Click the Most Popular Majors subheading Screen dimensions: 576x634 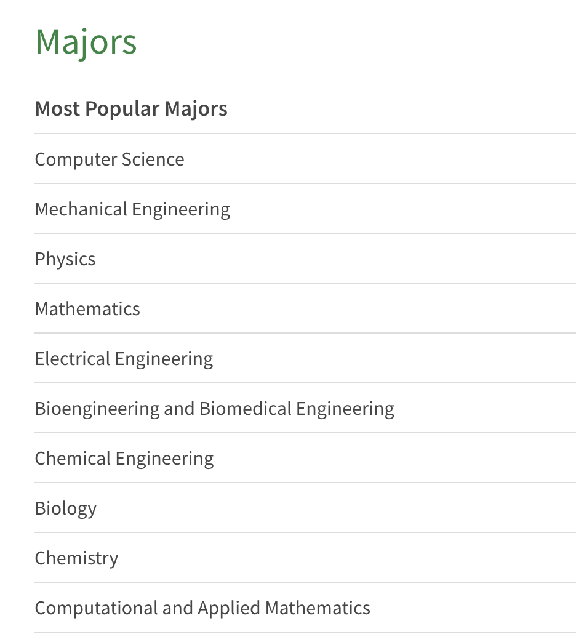131,109
